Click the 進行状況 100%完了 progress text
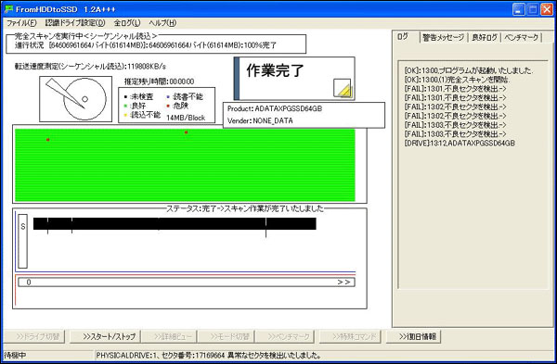This screenshot has height=364, width=557. pos(146,45)
